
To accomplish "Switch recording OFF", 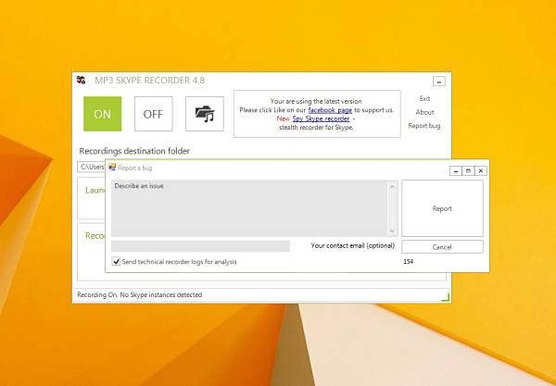I will (x=153, y=114).
